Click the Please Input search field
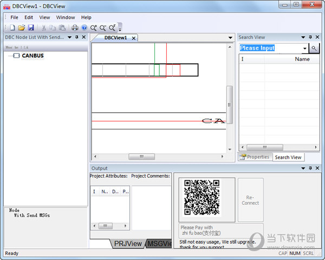 pos(270,48)
